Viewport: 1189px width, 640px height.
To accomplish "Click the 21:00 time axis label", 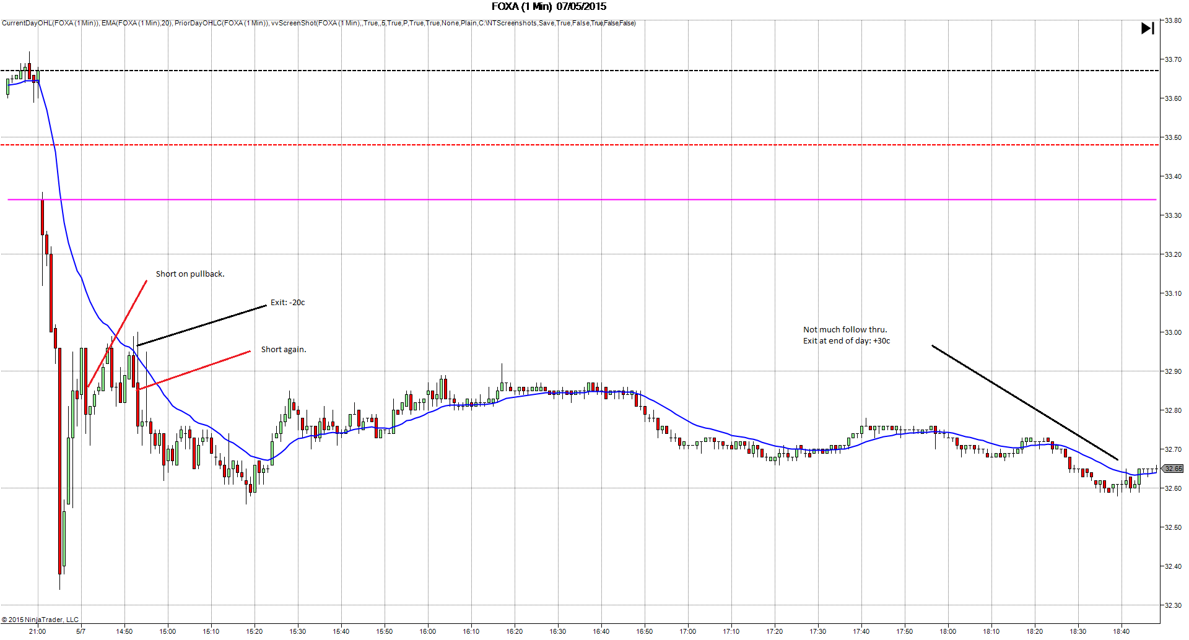I will pos(38,631).
